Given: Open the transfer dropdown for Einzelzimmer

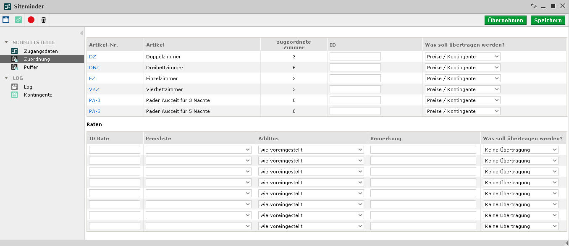Looking at the screenshot, I should 463,79.
